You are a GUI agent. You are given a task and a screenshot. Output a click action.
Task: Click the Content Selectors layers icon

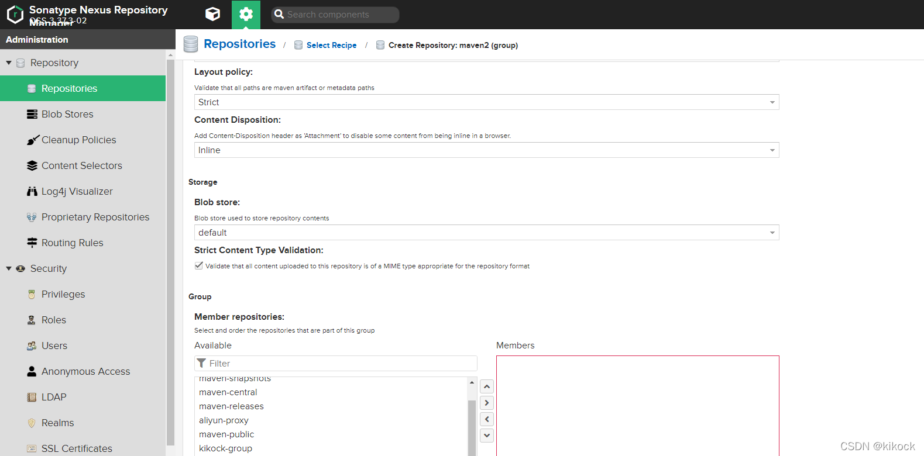32,165
